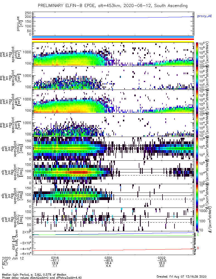Viewport: 216px width, 279px height.
Task: Click the '0320' time tick label
Action: coord(108,258)
